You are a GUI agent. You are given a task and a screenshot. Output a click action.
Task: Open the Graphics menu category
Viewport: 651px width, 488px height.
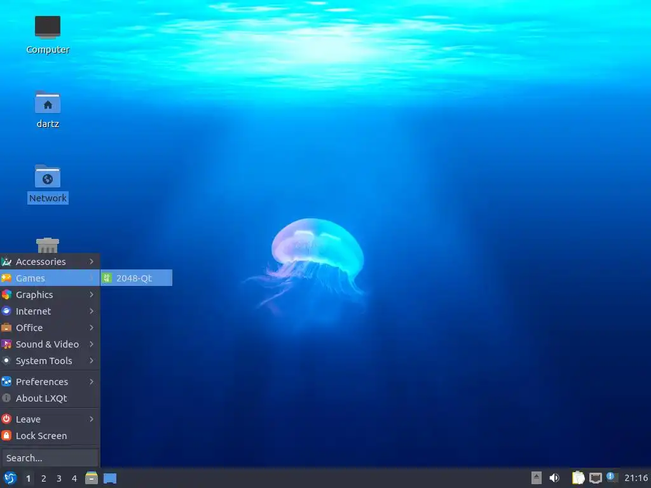click(x=50, y=295)
